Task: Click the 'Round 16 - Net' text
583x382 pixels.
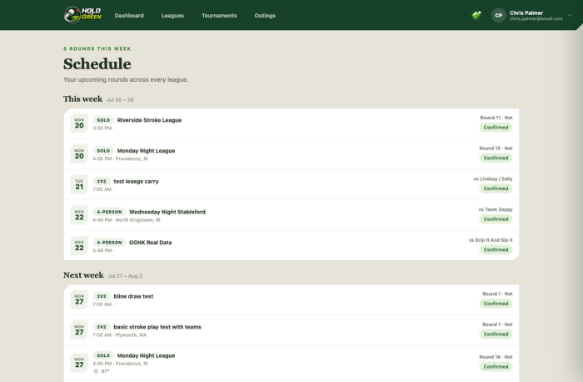Action: 496,357
